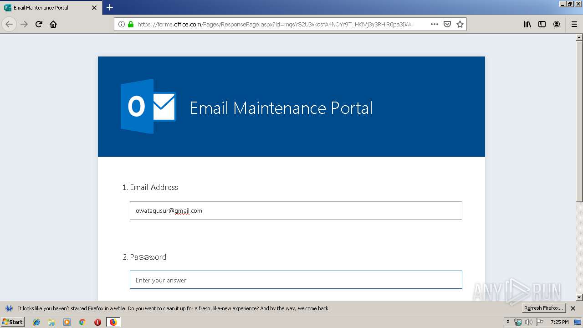
Task: Go forward one page
Action: (x=24, y=24)
